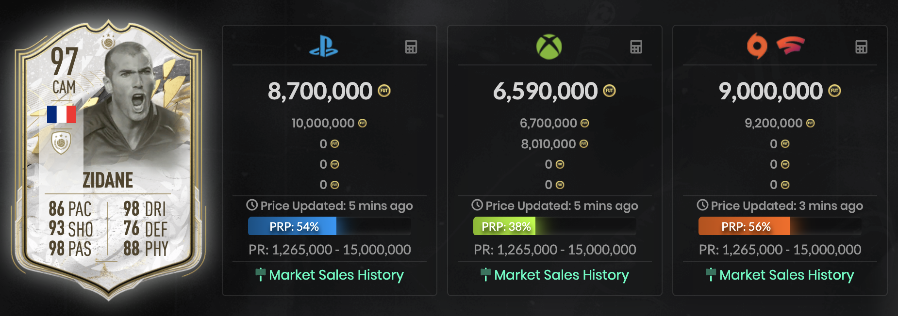Screen dimensions: 898x316
Task: Click the PlayStation logo icon
Action: 324,47
